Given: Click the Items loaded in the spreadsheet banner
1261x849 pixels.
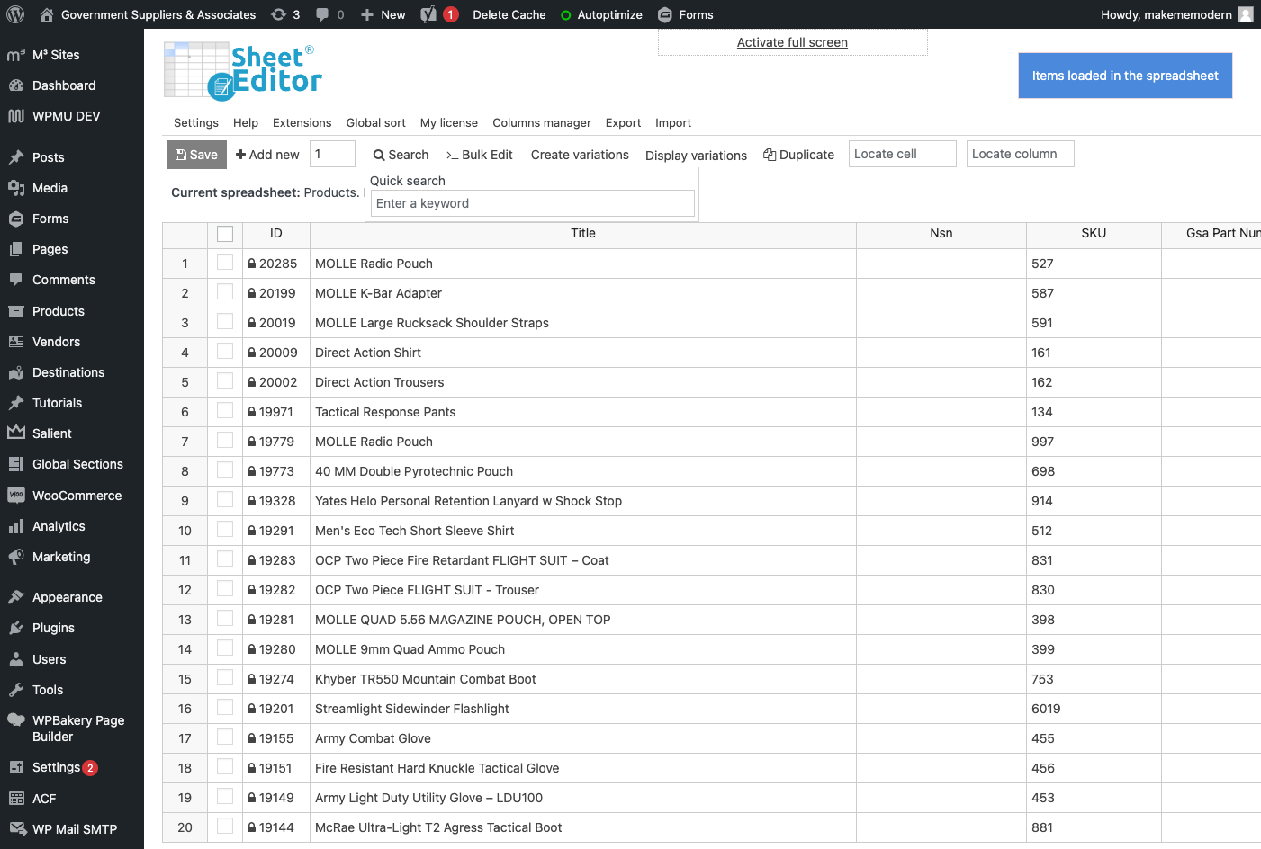Looking at the screenshot, I should tap(1125, 76).
